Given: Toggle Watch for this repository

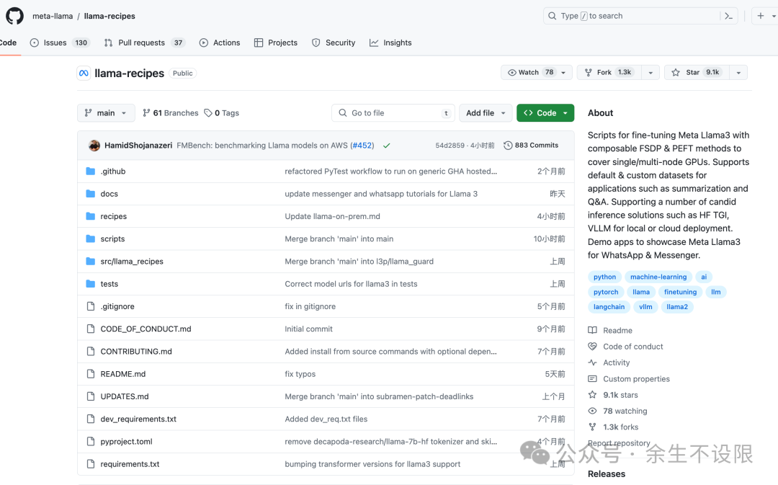Looking at the screenshot, I should click(531, 73).
